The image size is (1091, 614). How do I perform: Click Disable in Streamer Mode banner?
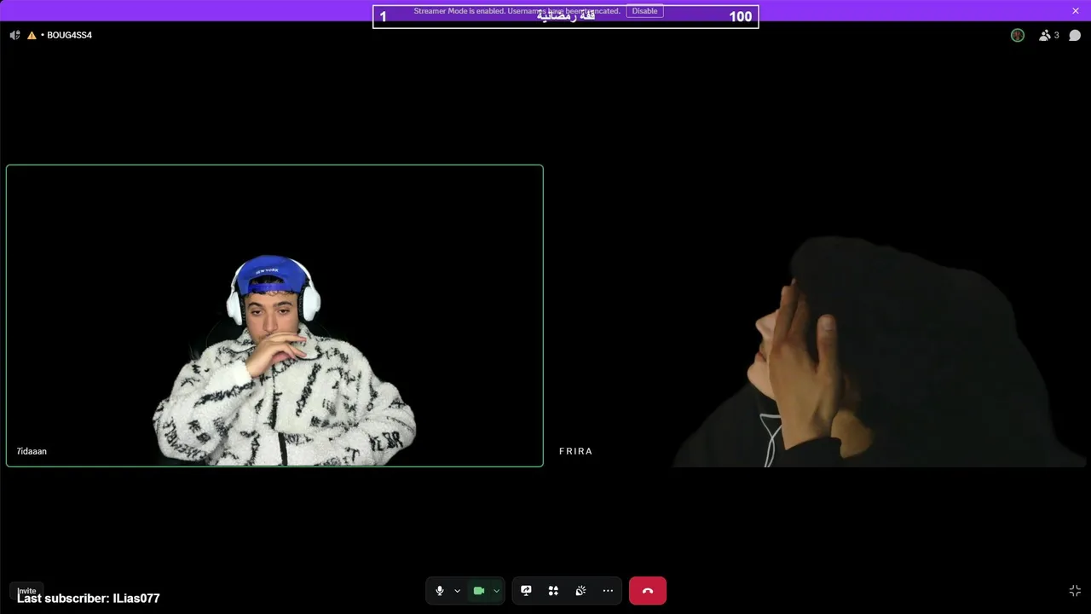[644, 11]
